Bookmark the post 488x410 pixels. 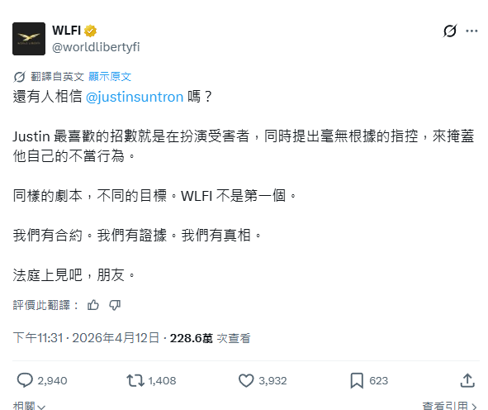[357, 380]
